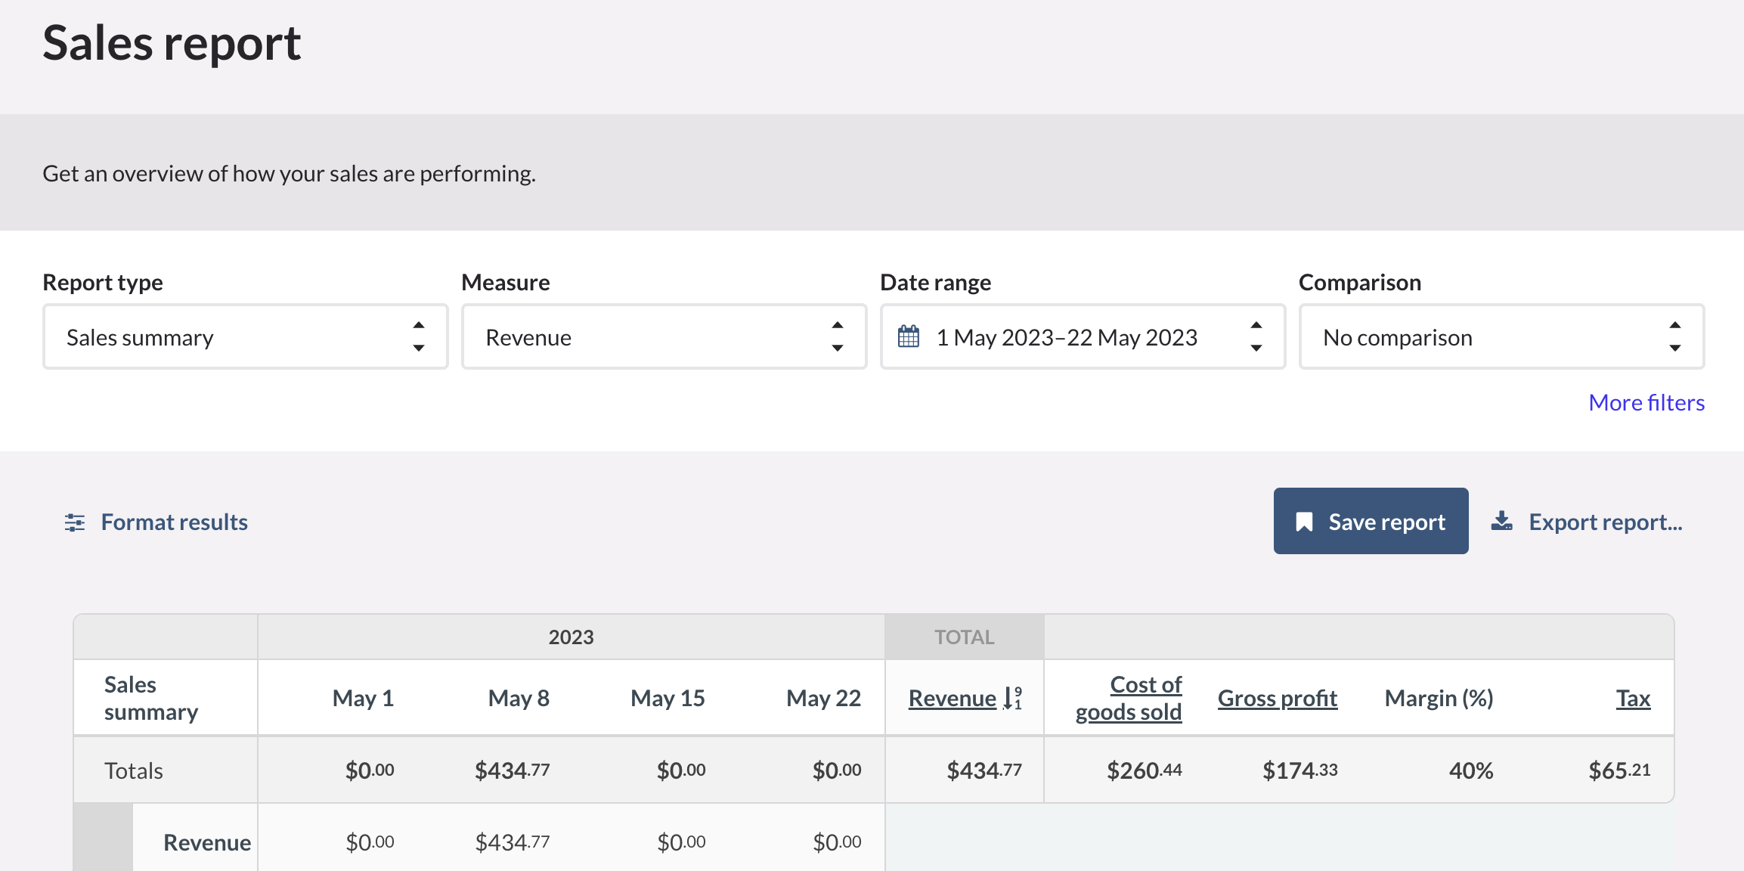This screenshot has height=871, width=1744.
Task: Click the More filters link
Action: click(1646, 402)
